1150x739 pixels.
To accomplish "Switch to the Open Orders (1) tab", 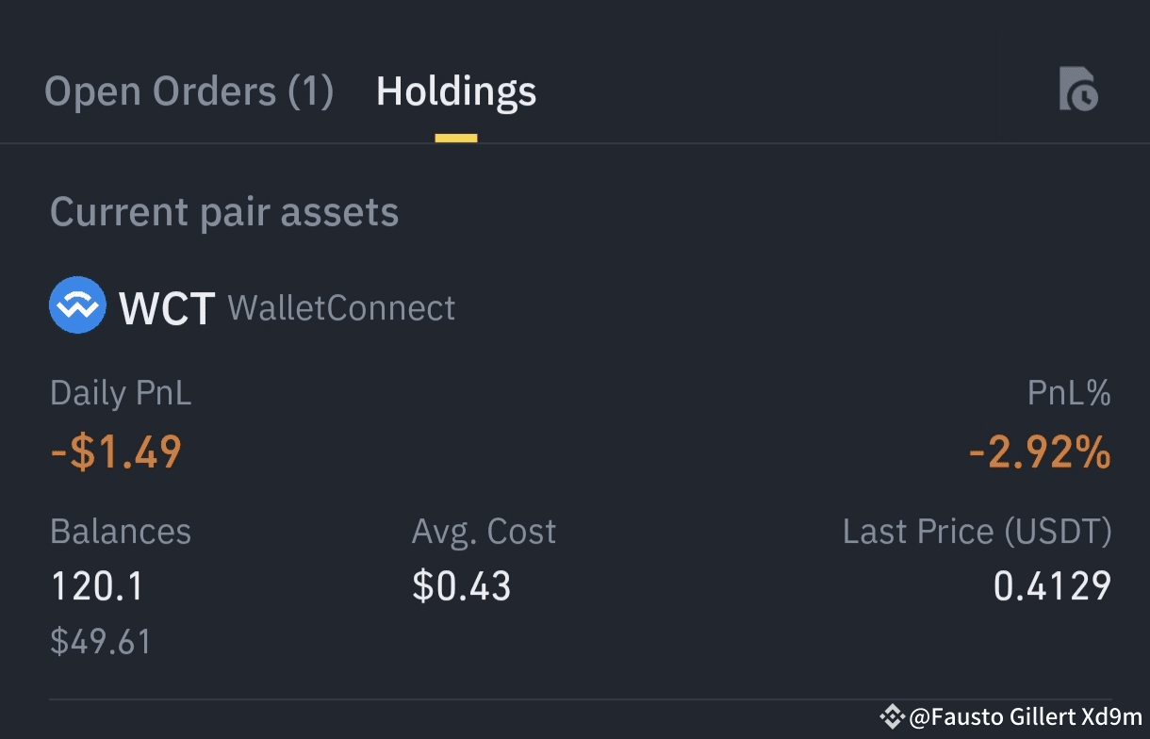I will click(x=189, y=92).
